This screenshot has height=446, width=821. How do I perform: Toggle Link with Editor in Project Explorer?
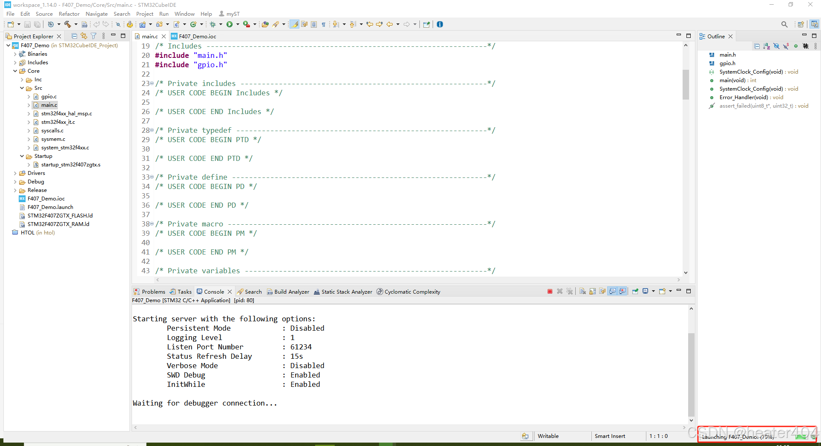coord(84,36)
